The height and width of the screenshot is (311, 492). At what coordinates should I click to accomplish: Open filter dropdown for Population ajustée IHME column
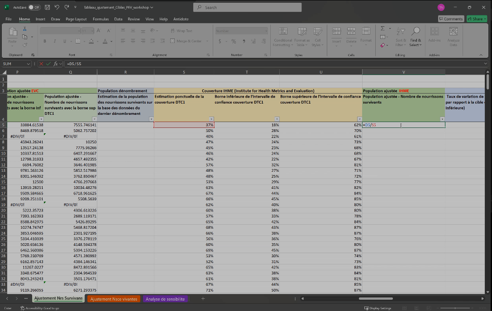pos(442,119)
